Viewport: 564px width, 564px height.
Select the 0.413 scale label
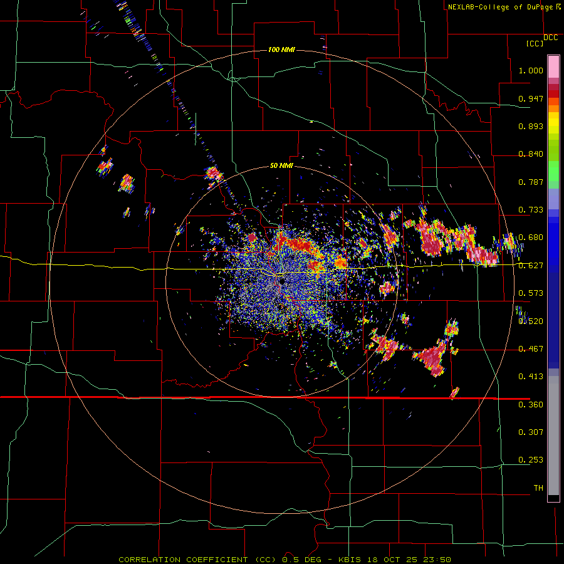tap(531, 377)
